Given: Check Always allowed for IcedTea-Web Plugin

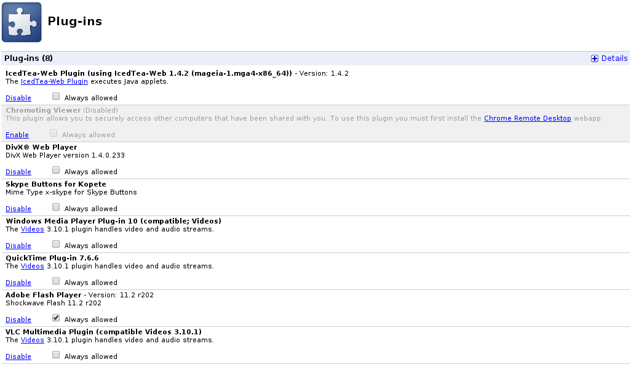Looking at the screenshot, I should click(x=56, y=96).
